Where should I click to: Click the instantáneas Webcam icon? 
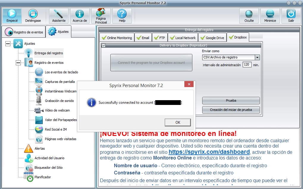(x=39, y=91)
